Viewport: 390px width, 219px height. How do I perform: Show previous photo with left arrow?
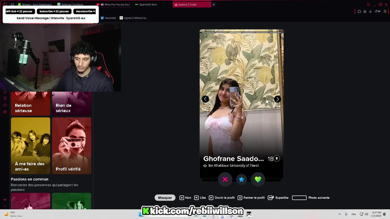(206, 99)
